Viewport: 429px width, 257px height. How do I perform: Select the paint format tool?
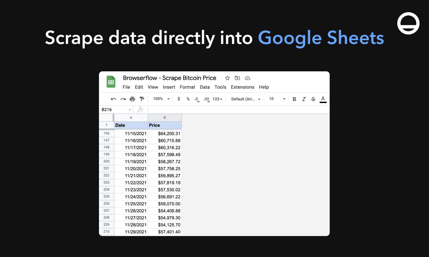[142, 99]
